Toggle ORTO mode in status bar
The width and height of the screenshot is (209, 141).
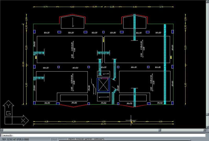(x=71, y=139)
